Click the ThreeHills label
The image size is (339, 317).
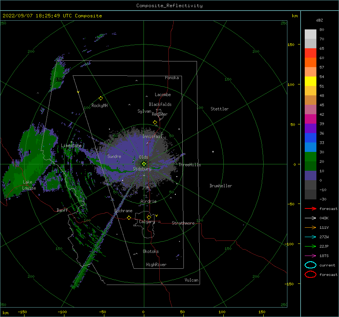pyautogui.click(x=189, y=165)
